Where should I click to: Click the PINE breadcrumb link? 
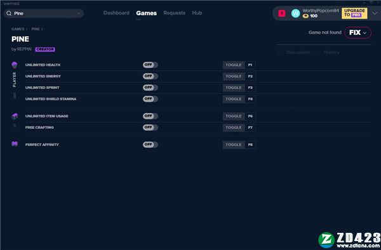coord(36,29)
